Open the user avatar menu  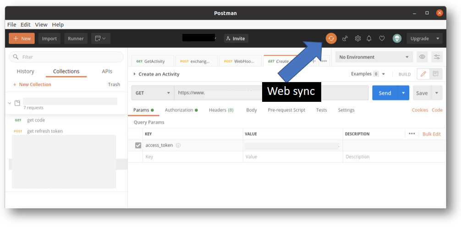[x=397, y=39]
